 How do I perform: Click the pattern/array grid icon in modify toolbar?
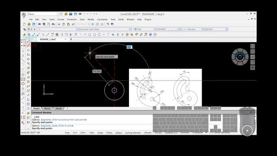pyautogui.click(x=57, y=35)
